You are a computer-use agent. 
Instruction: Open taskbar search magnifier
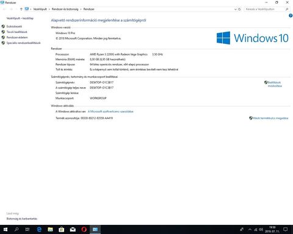(x=16, y=230)
